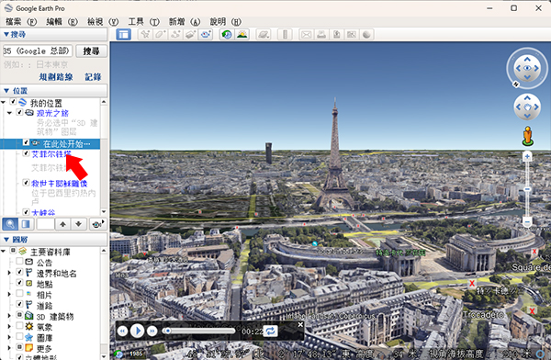This screenshot has width=551, height=360.
Task: Click the 搜尋 search button
Action: coord(91,51)
